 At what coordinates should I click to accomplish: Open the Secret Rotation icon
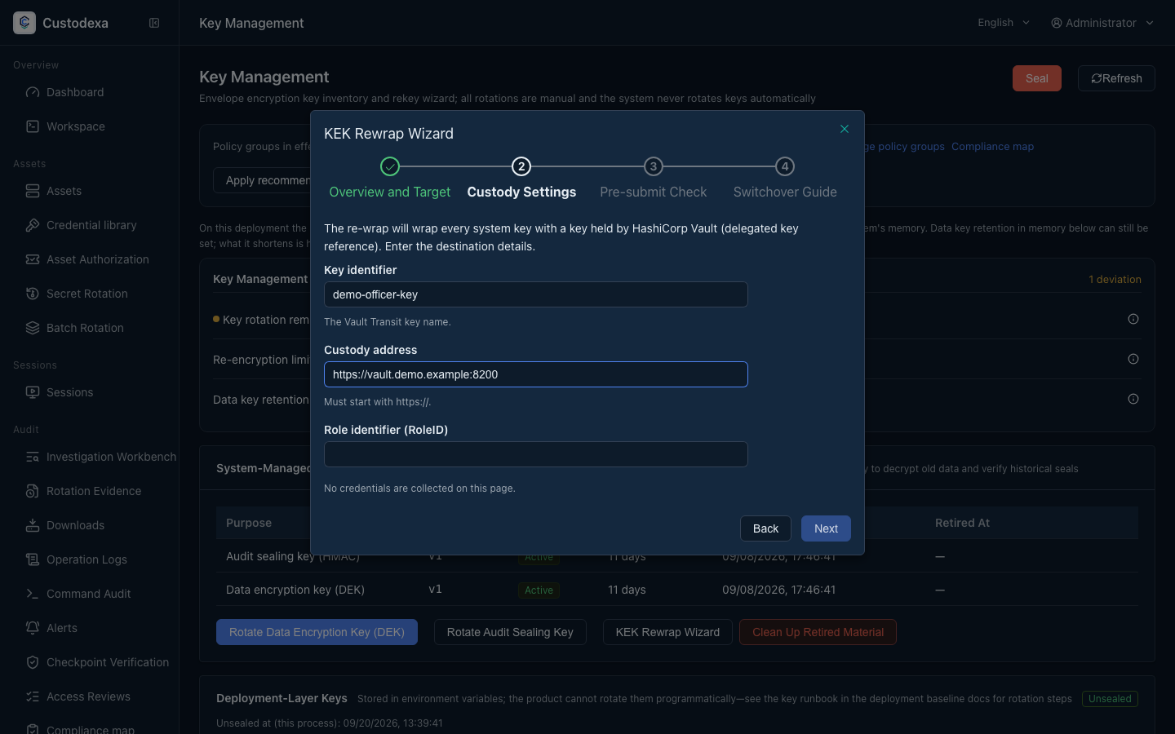click(33, 294)
